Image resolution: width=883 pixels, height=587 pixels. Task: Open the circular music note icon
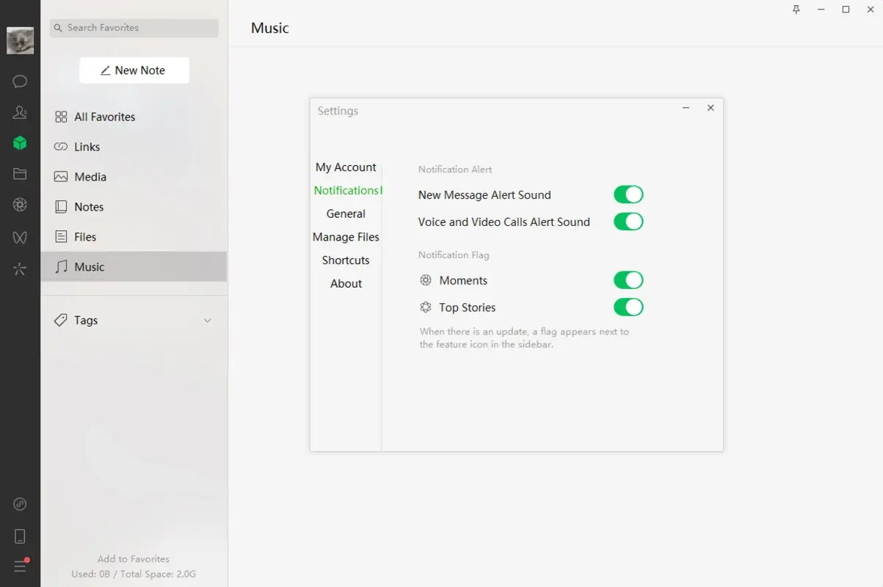pos(20,503)
